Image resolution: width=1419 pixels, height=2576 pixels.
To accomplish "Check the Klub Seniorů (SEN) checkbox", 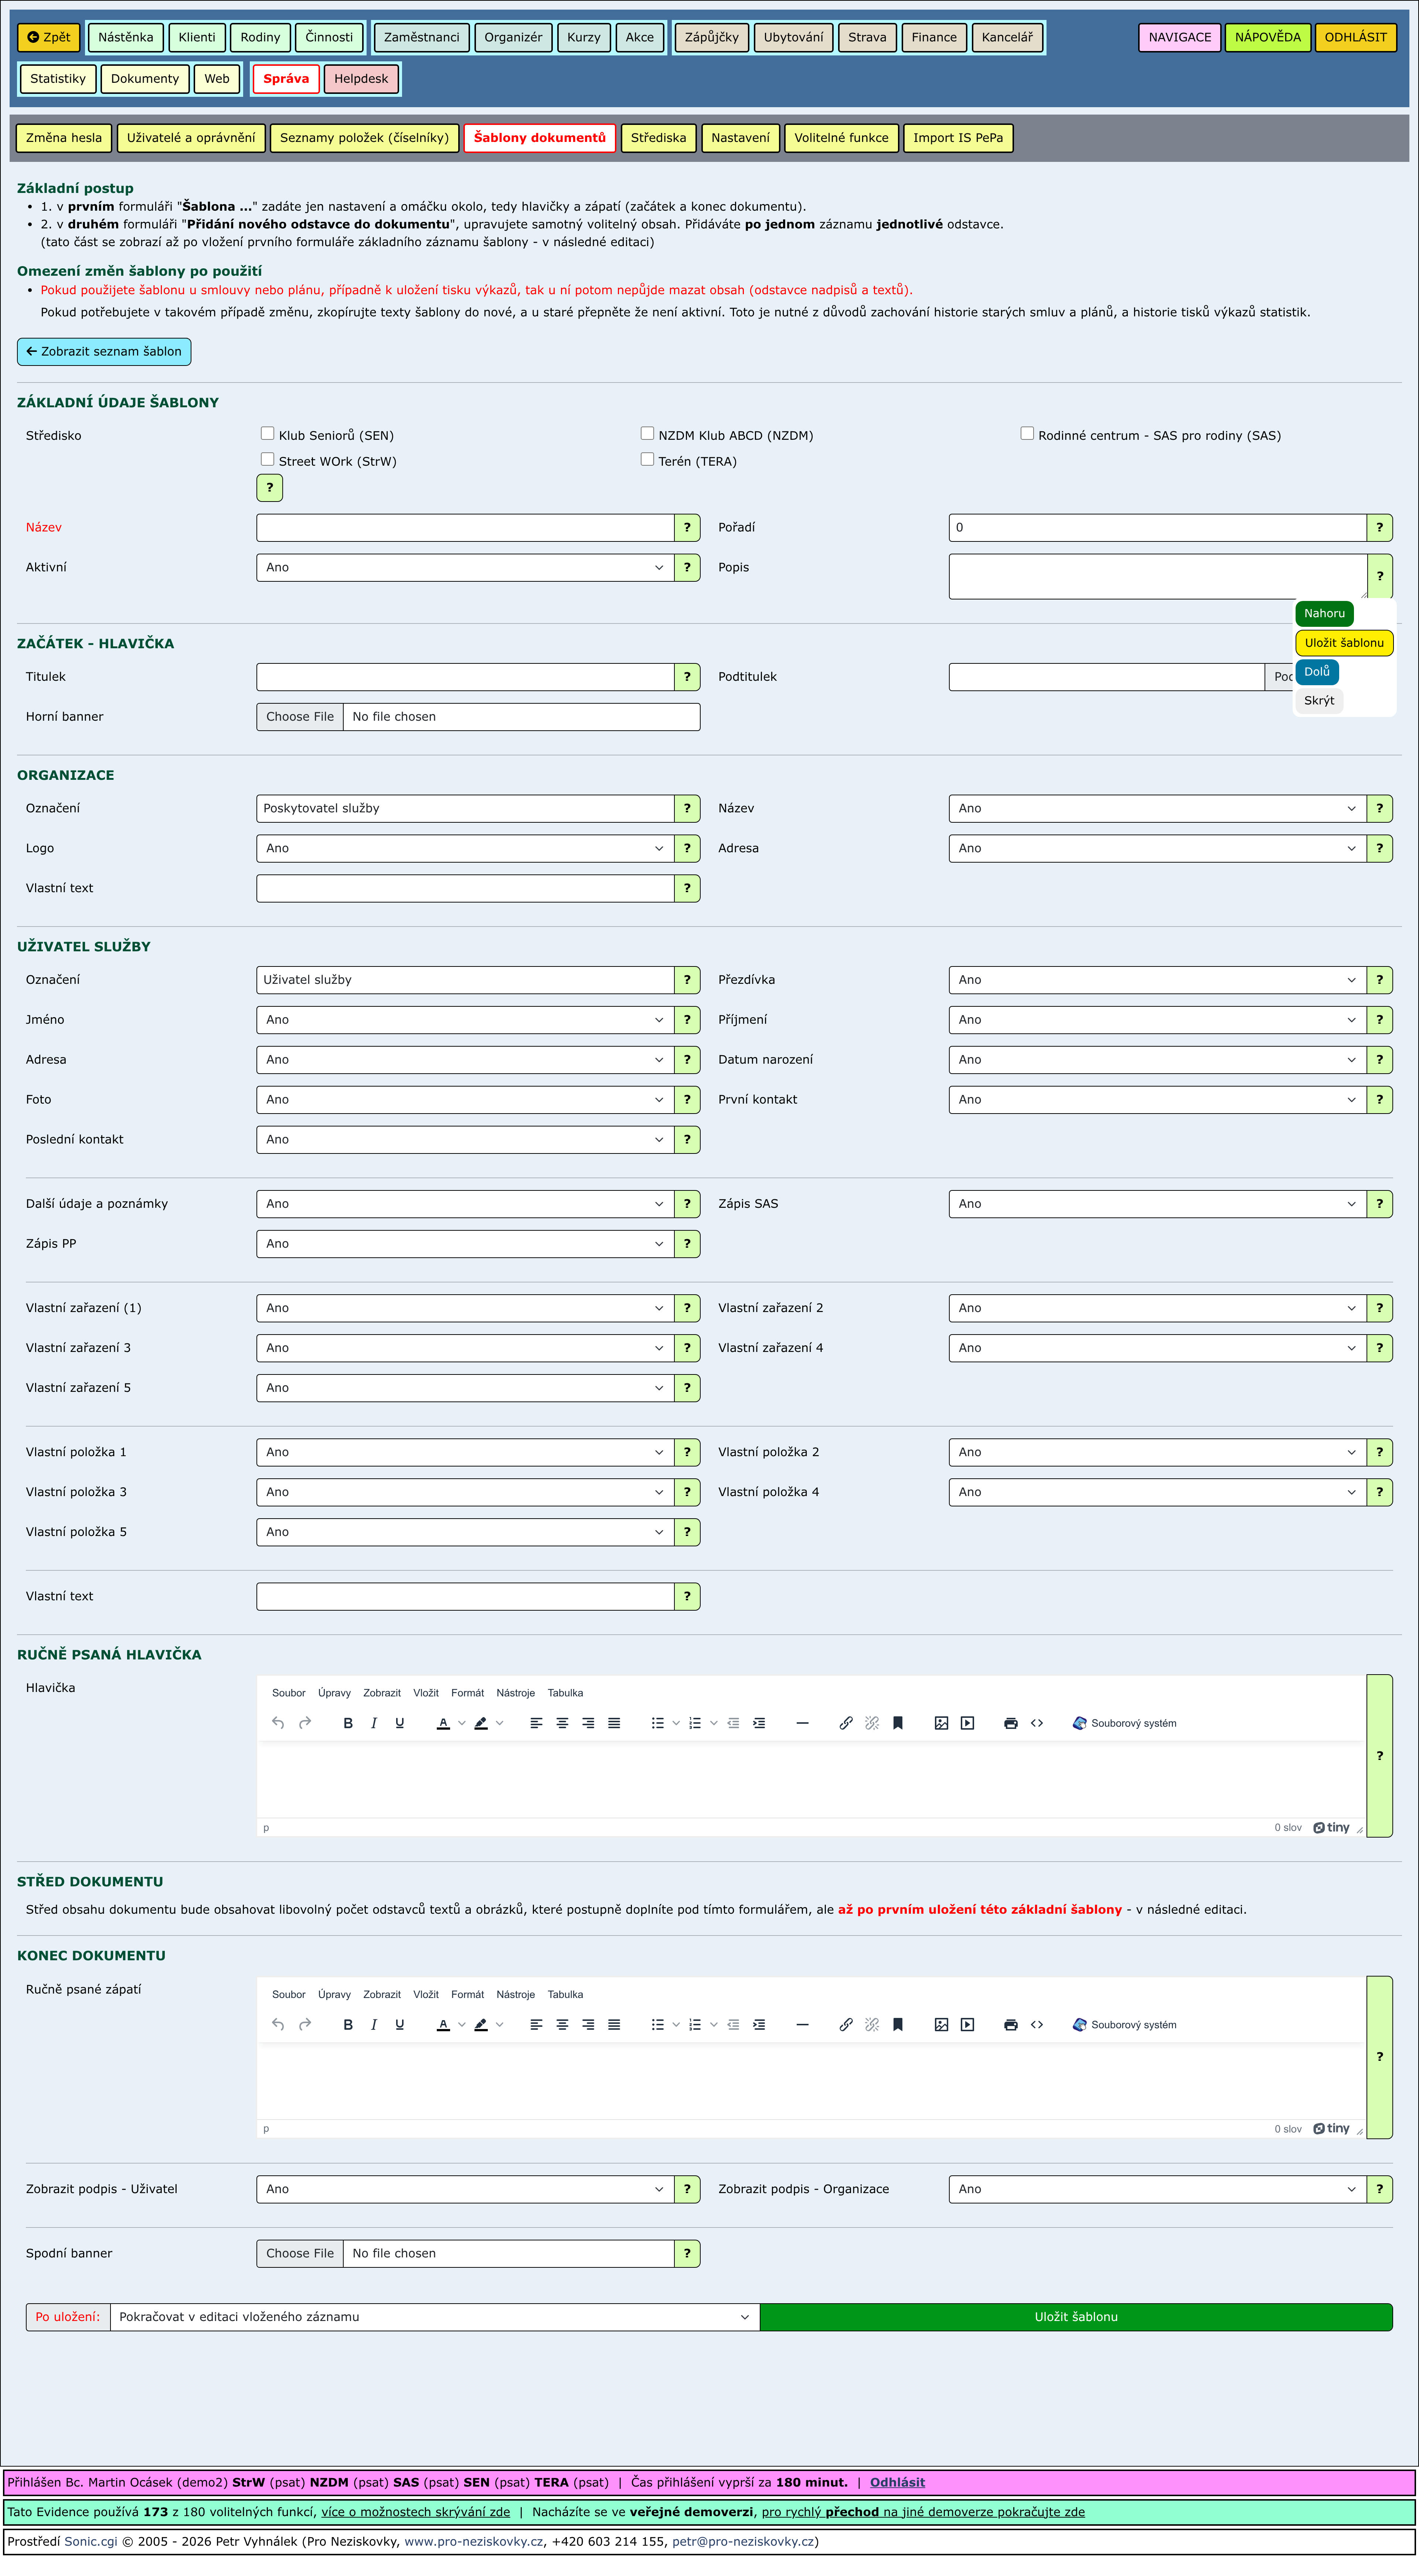I will tap(267, 434).
